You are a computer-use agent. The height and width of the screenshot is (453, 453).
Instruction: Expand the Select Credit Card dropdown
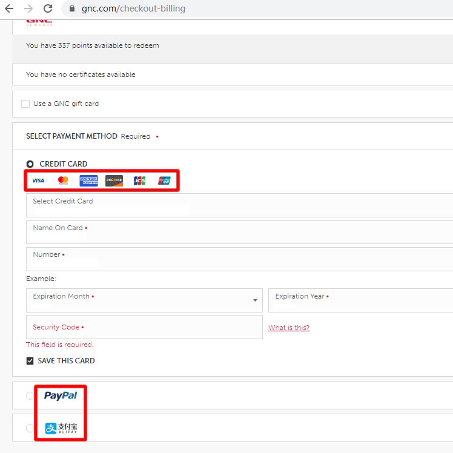pyautogui.click(x=239, y=205)
